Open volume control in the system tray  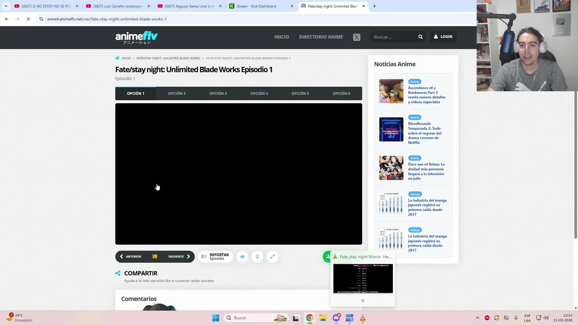coord(546,318)
